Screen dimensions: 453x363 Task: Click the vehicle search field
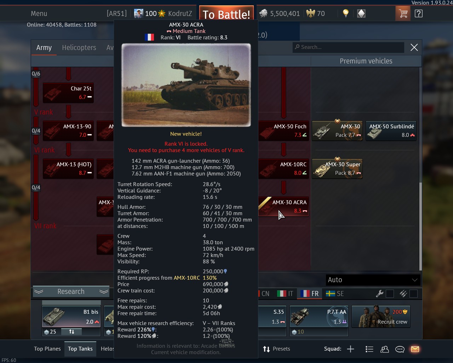pos(348,47)
